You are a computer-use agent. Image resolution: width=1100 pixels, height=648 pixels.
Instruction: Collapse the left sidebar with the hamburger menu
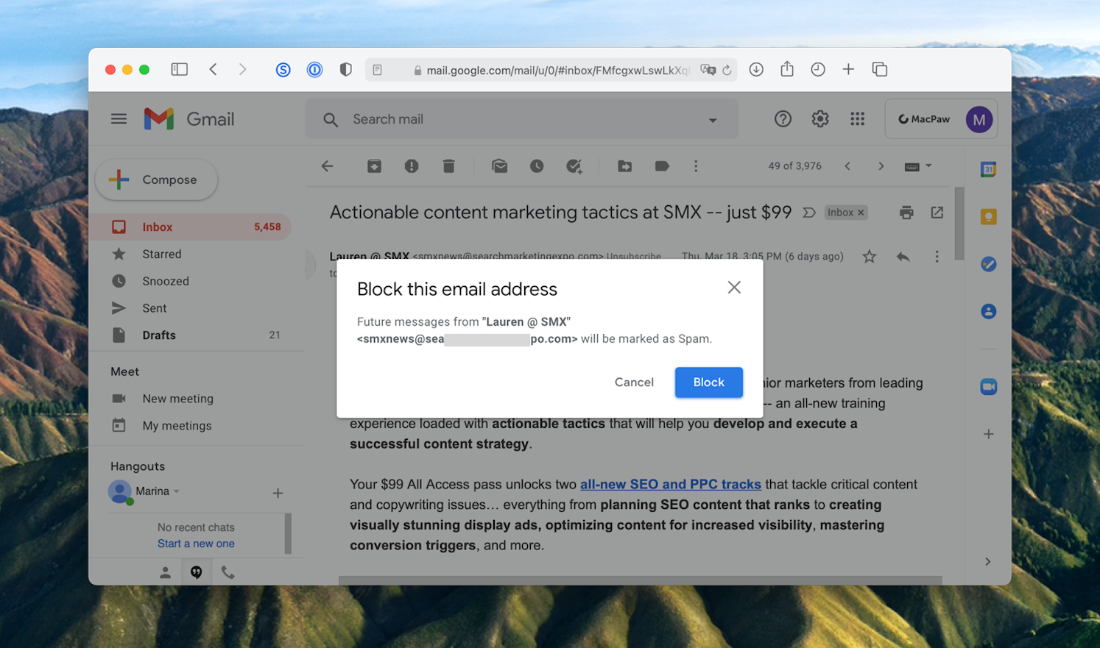(x=119, y=118)
